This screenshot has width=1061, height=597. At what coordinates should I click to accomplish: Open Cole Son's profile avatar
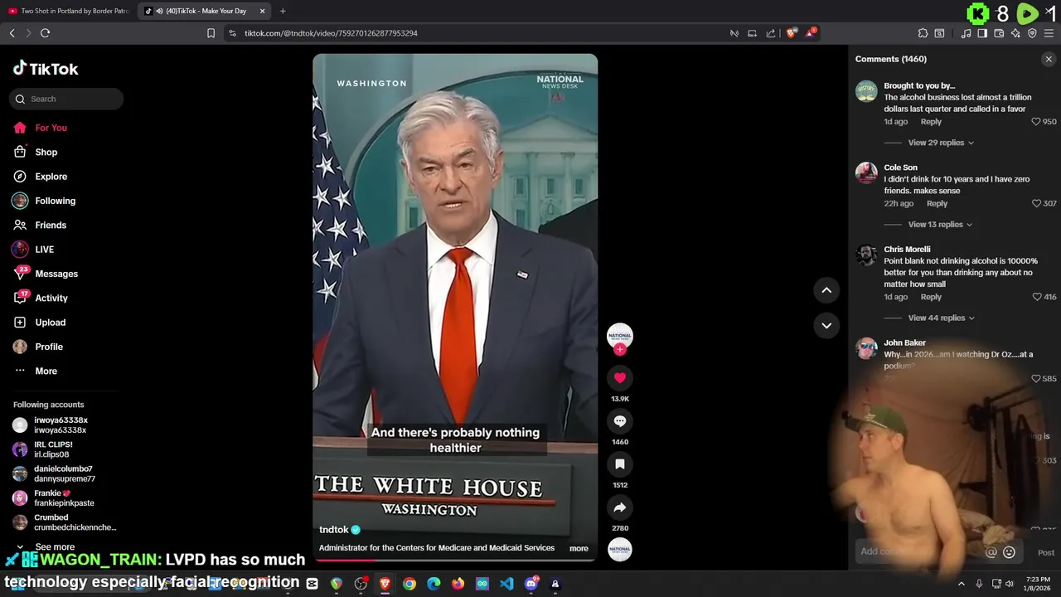[866, 172]
